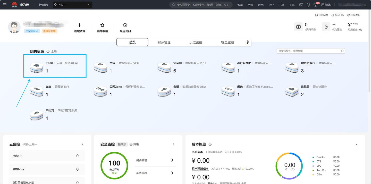Open the L实例 resource icon
Screen dimensions: 371x184
coord(37,67)
